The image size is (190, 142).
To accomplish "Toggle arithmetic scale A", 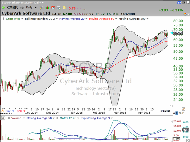I will pos(174,113).
